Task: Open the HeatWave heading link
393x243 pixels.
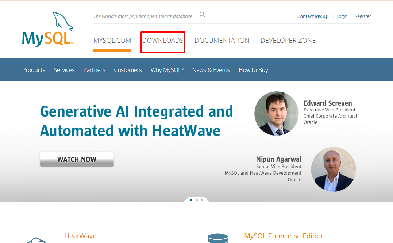Action: (x=80, y=236)
